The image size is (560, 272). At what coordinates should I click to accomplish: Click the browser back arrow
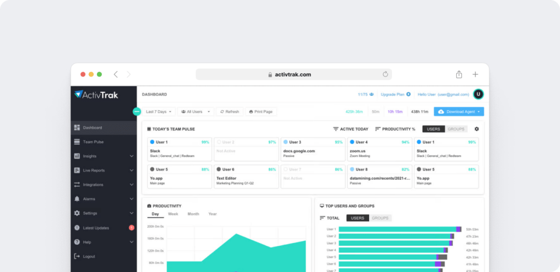[x=115, y=74]
